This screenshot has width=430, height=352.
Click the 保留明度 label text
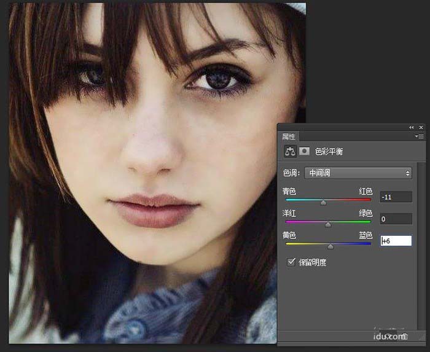tap(313, 262)
